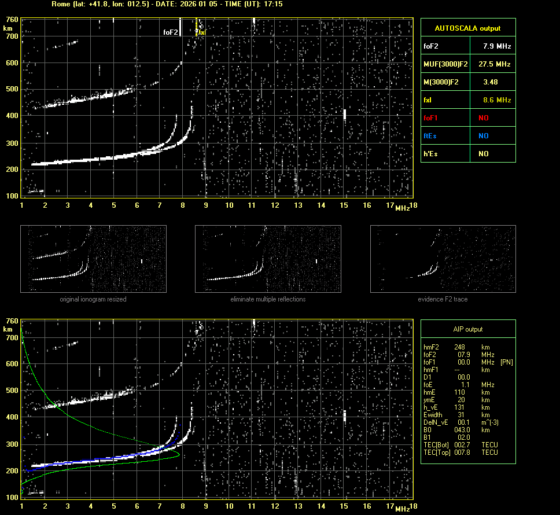Click the AIP output panel header
Viewport: 560px width, 515px height.
coord(467,329)
